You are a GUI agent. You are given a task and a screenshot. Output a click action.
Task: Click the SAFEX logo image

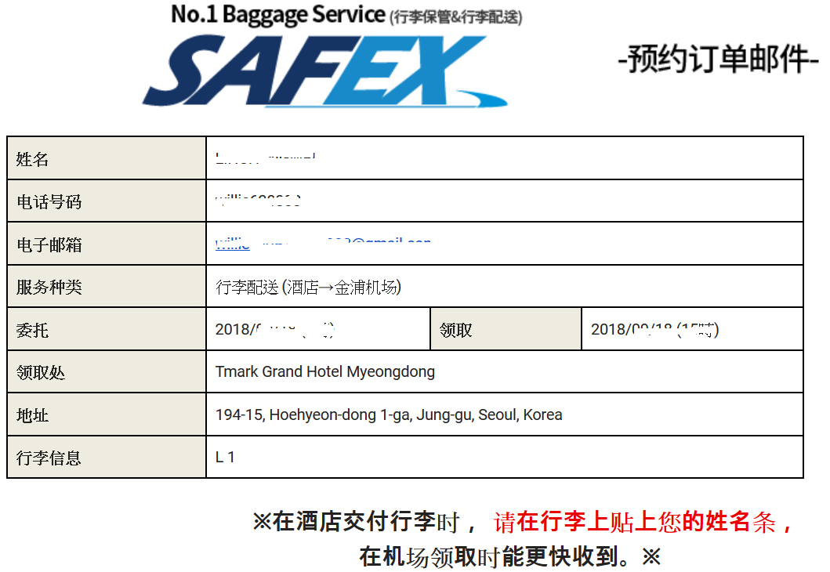tap(324, 71)
